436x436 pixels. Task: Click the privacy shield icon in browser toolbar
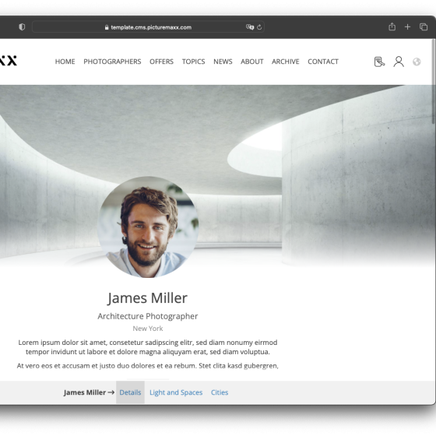click(x=22, y=27)
